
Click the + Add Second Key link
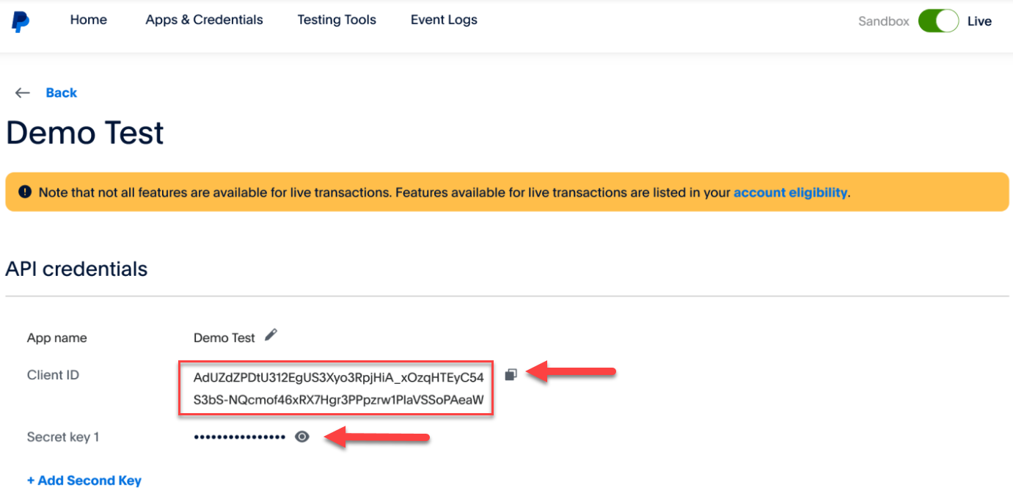click(84, 481)
